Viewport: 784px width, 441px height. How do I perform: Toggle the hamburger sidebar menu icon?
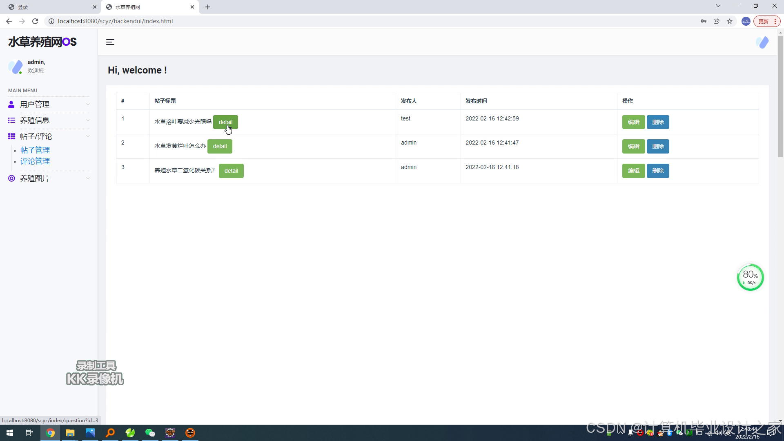(x=110, y=42)
